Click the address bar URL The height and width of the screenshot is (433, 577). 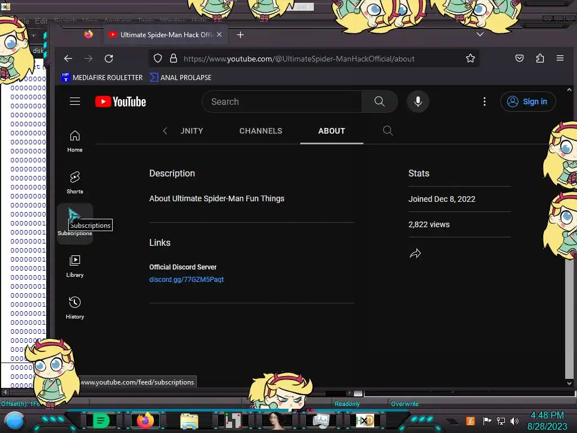(x=299, y=59)
